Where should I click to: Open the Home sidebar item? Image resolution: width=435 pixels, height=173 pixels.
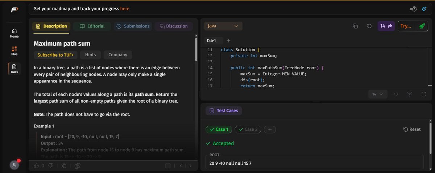click(x=14, y=33)
